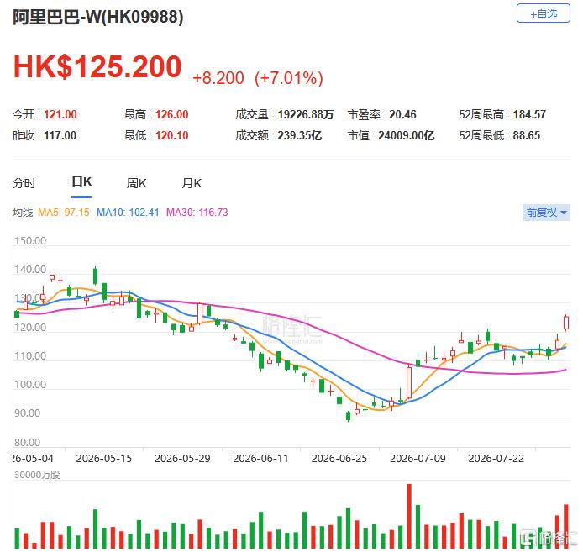
Task: Click the 成交额 value 239.35亿
Action: tap(299, 135)
